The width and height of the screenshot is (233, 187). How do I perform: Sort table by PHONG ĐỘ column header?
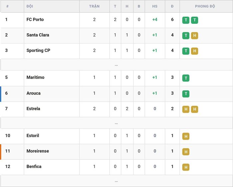[205, 6]
